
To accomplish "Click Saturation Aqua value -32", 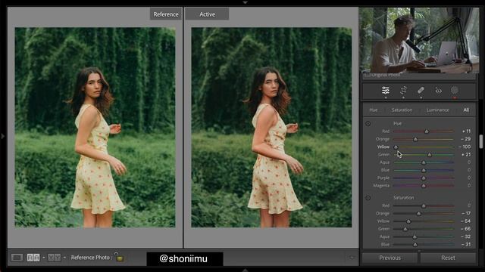I will point(466,236).
